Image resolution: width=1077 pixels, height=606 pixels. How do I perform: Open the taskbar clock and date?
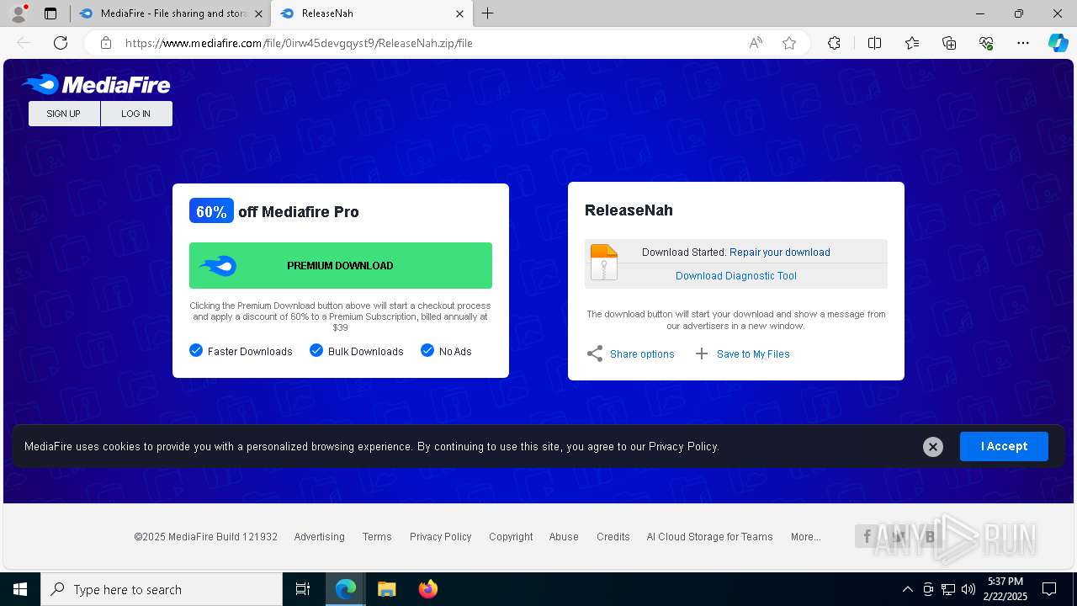1005,589
